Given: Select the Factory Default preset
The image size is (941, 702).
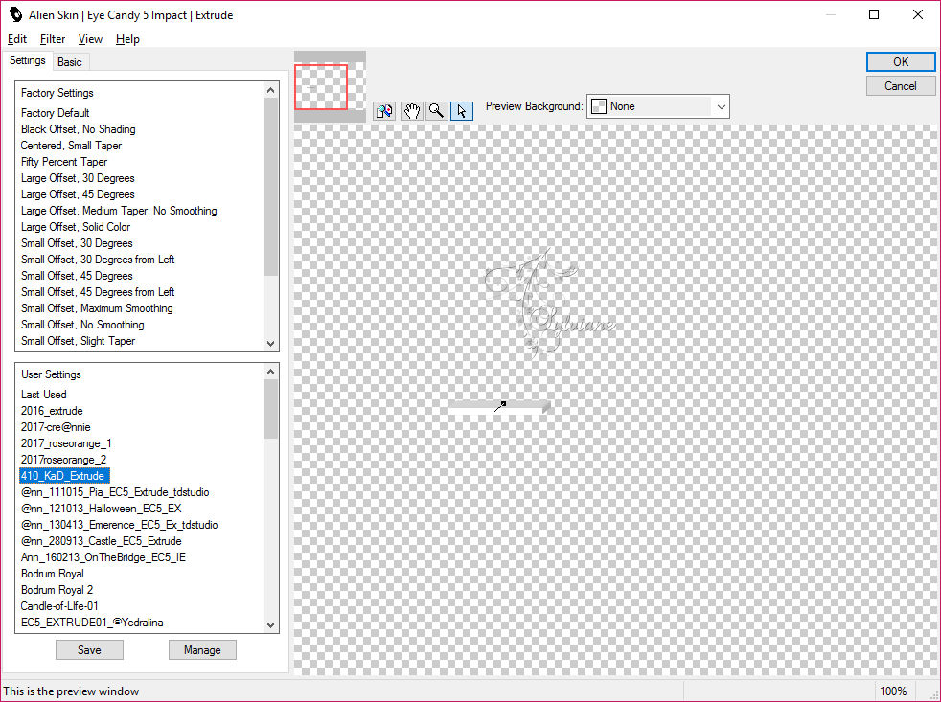Looking at the screenshot, I should point(56,113).
